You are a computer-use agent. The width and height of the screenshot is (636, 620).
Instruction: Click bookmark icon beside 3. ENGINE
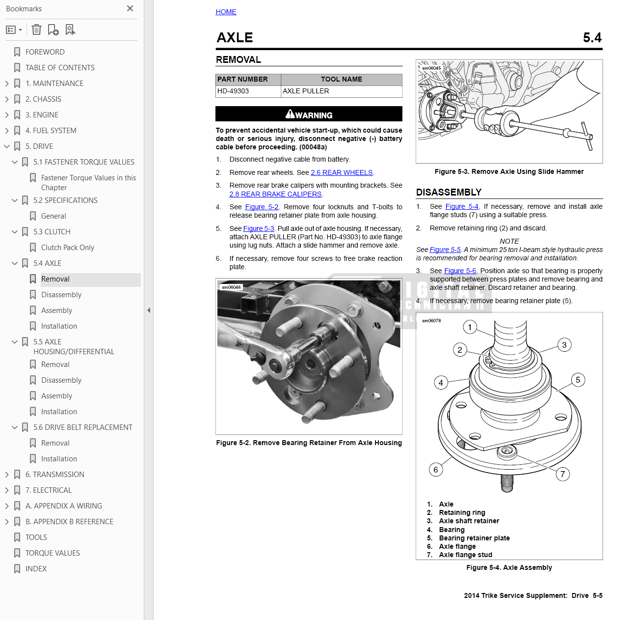[x=17, y=115]
